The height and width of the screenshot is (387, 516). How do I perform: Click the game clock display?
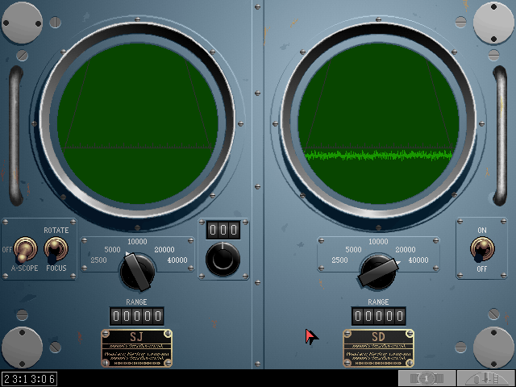[29, 379]
